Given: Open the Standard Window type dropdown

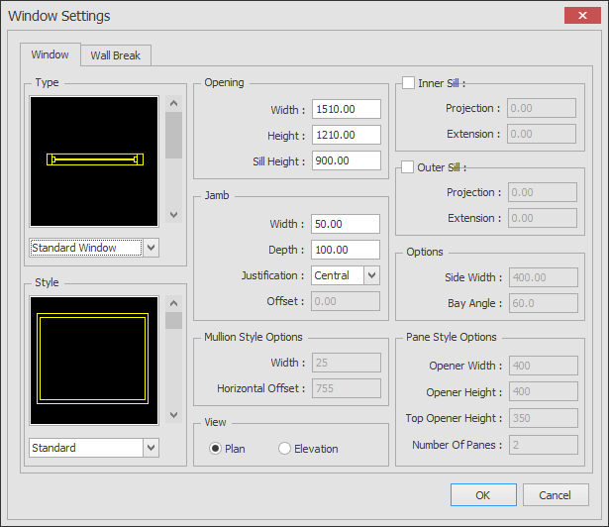Looking at the screenshot, I should [x=152, y=248].
